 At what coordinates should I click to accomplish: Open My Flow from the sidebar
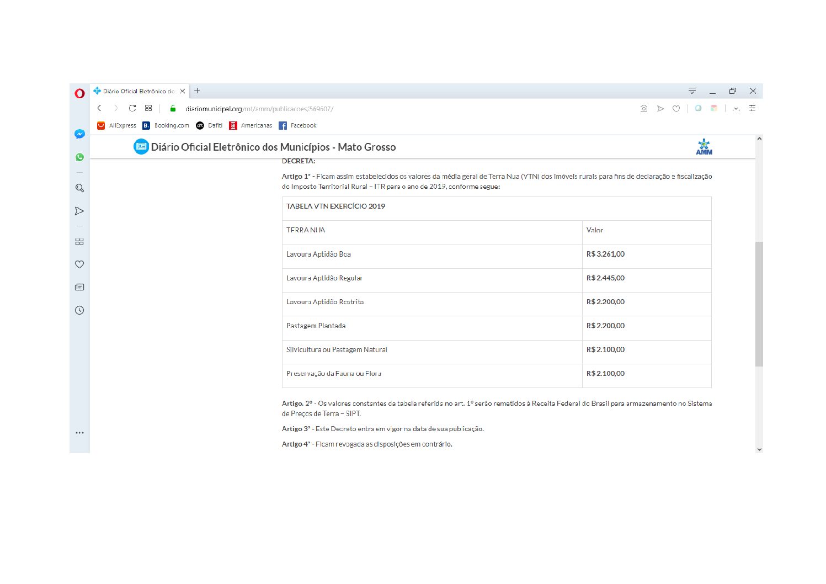pyautogui.click(x=79, y=211)
